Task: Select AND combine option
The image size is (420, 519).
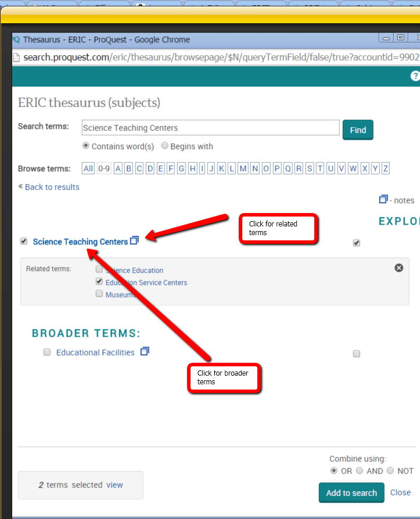Action: pyautogui.click(x=360, y=470)
